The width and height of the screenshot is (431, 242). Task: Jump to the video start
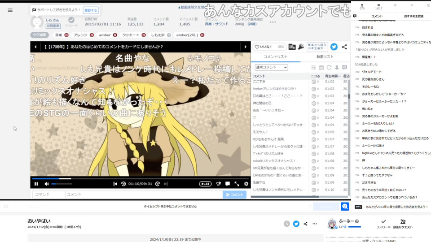(115, 184)
